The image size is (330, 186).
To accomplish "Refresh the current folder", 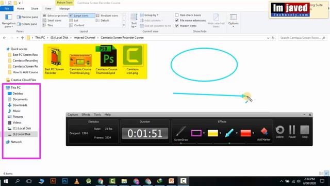I will (273, 38).
